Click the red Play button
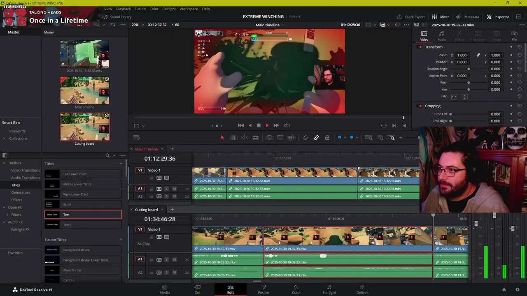Screen dimensions: 527x296 pos(267,125)
